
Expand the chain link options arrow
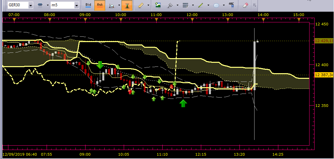point(48,6)
